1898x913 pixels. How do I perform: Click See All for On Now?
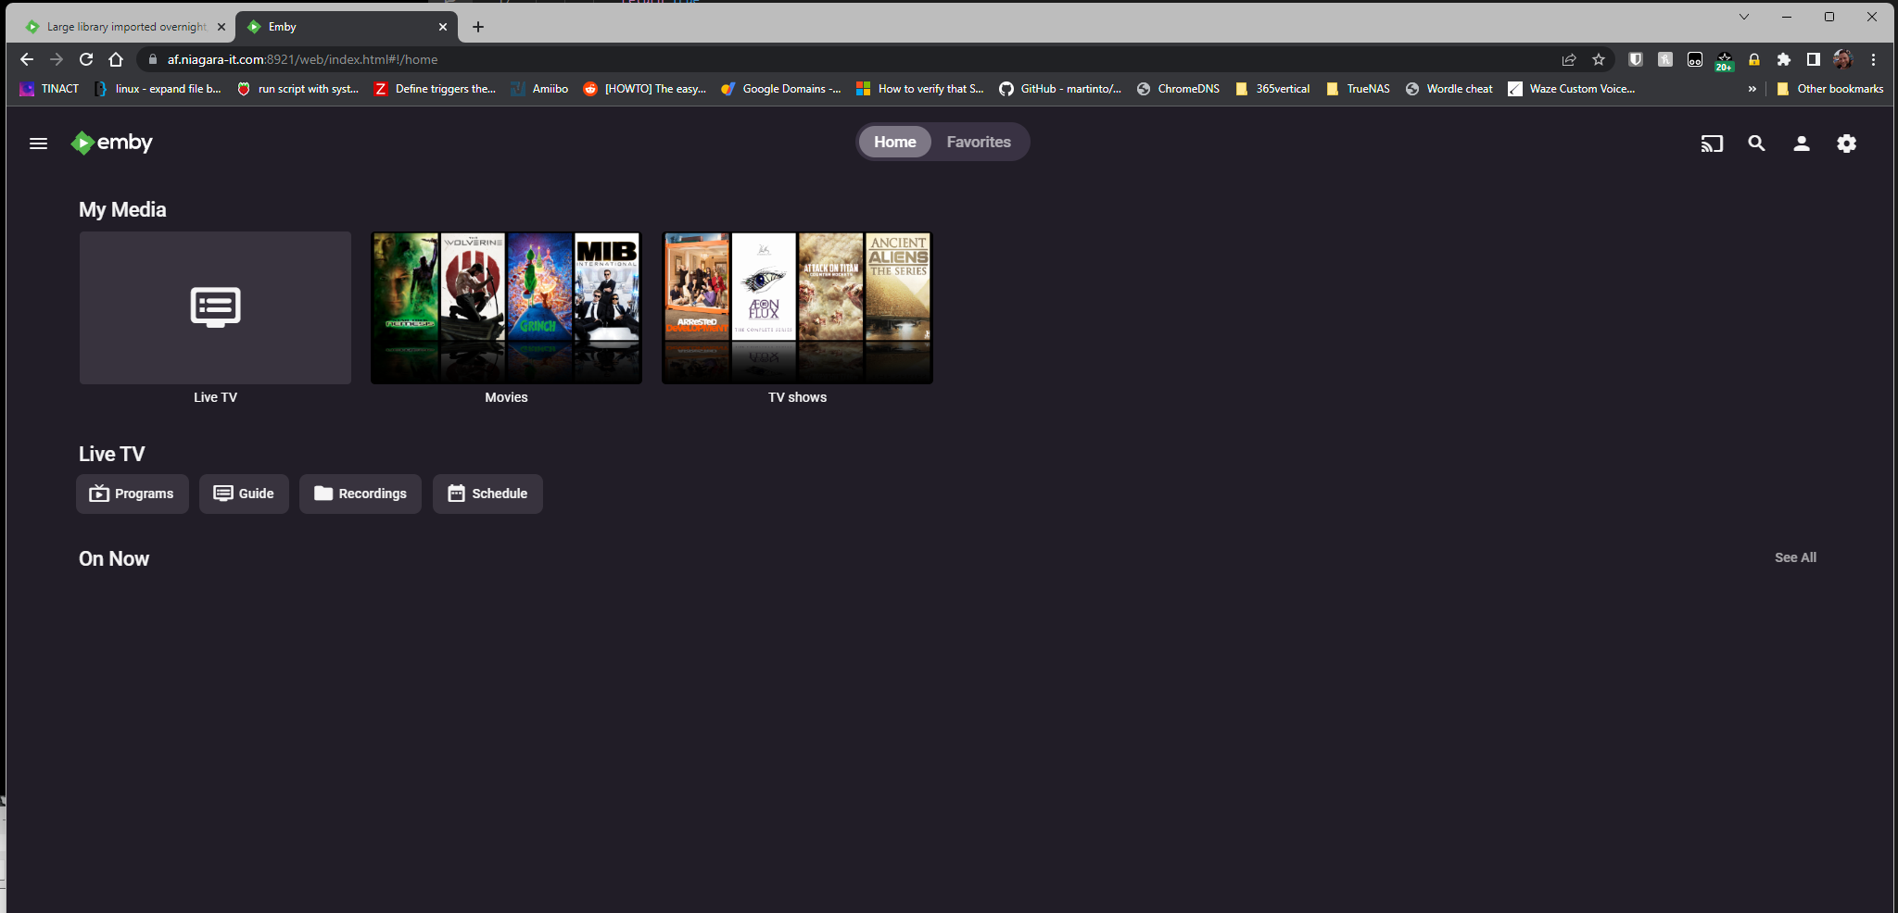[1795, 557]
